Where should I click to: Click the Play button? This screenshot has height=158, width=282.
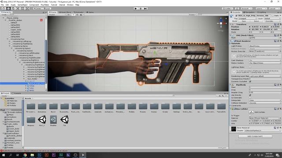tap(136, 8)
